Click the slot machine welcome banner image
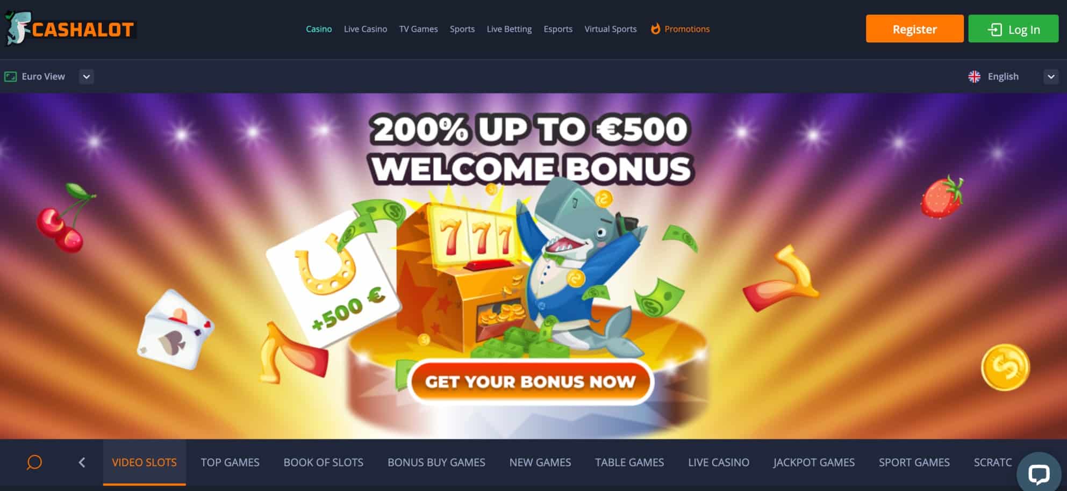The image size is (1067, 491). click(533, 266)
